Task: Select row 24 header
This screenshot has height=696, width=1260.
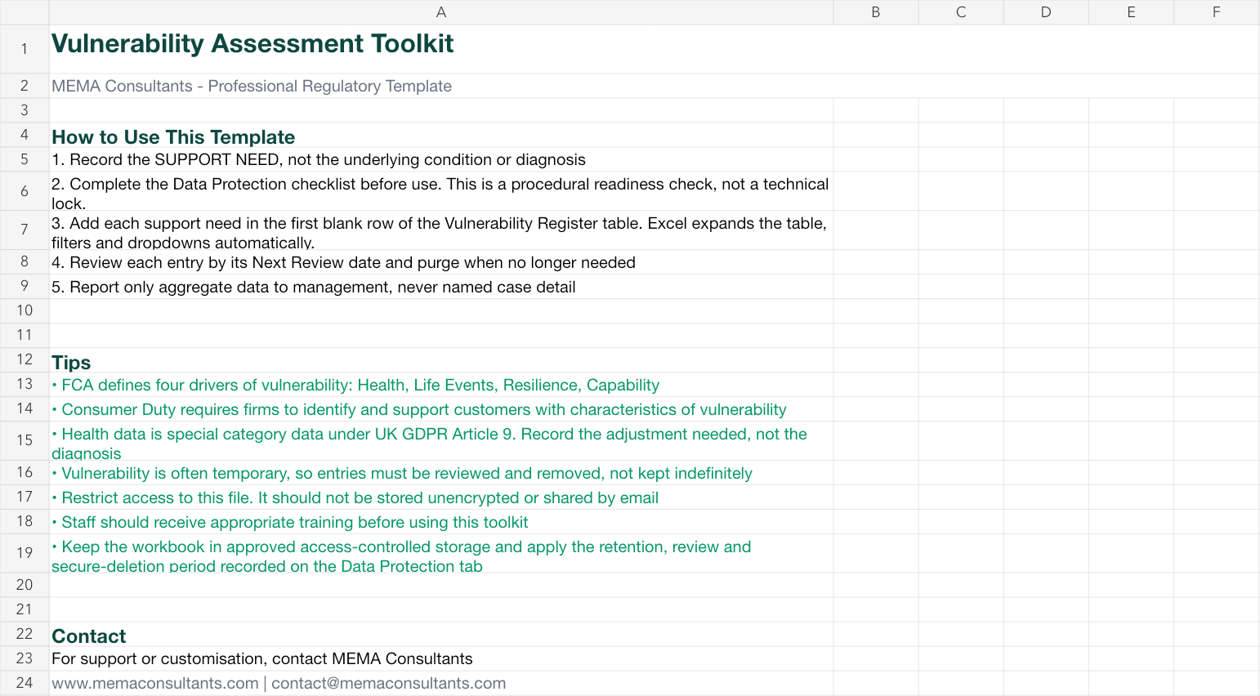Action: pos(25,683)
